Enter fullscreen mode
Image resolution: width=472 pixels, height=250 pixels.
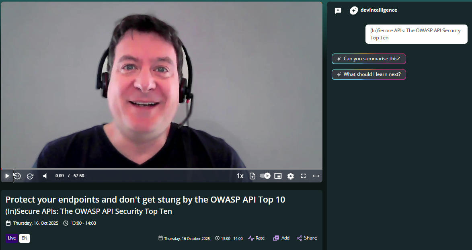click(303, 176)
